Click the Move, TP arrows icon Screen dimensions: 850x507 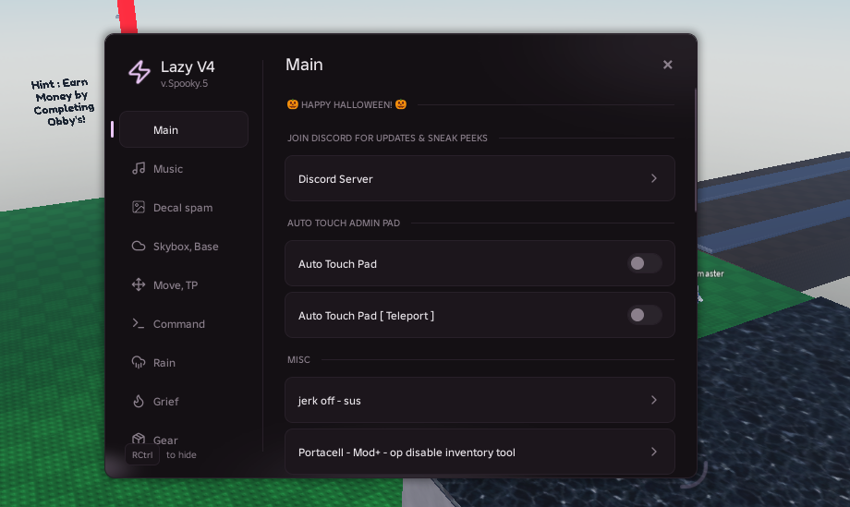pos(139,285)
